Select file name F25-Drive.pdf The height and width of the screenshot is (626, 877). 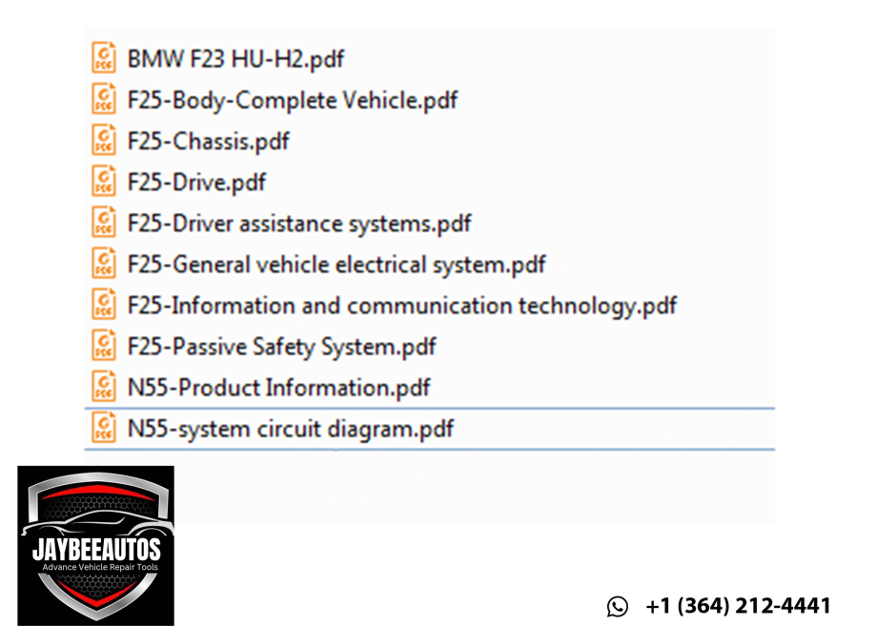pos(196,183)
